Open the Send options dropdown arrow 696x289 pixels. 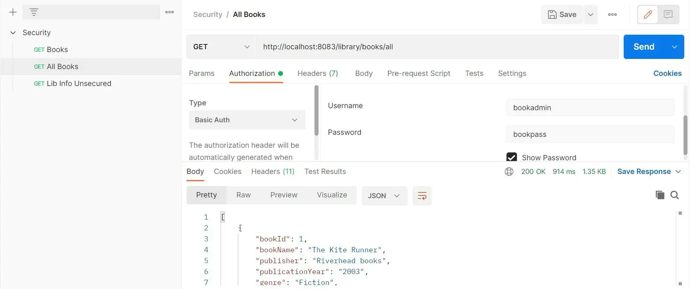[x=674, y=47]
